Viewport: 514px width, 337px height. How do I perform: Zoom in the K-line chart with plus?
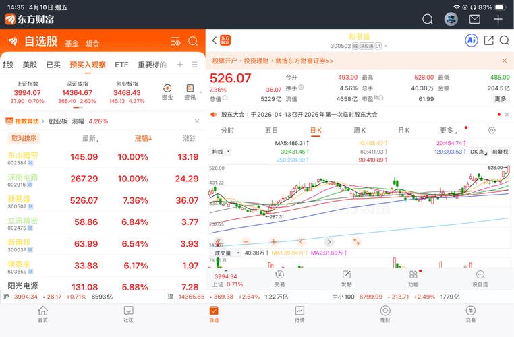click(273, 242)
